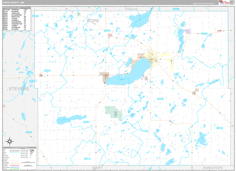Click the green park area south of center lake
This screenshot has width=236, height=171.
coord(114,113)
